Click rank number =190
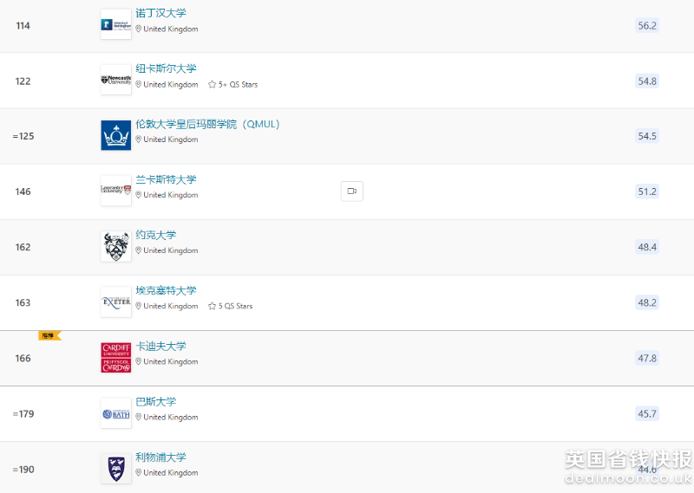The image size is (694, 493). click(x=23, y=470)
